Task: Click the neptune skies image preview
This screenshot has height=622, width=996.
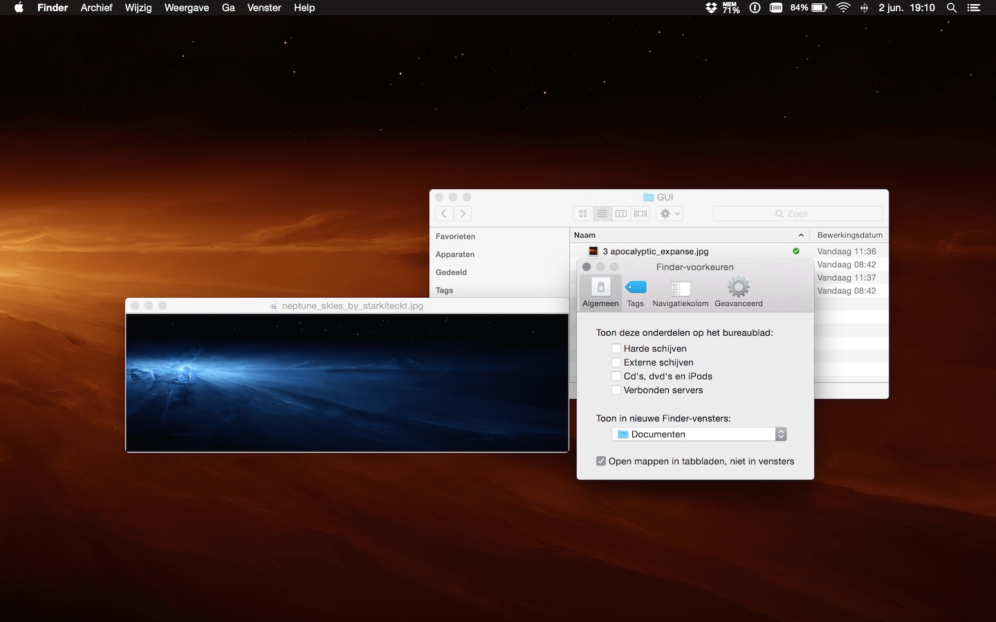Action: 347,383
